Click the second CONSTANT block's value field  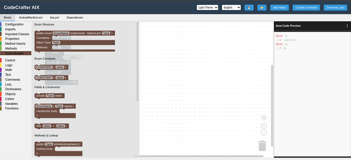(x=60, y=78)
